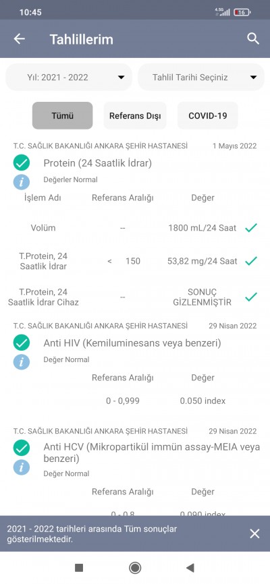
Task: Open Protein (24 Saatlik İdrar) test title
Action: [x=98, y=163]
